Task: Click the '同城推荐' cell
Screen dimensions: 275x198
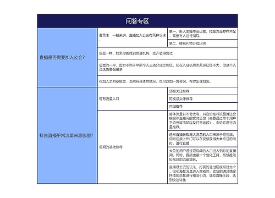Action: (202, 107)
